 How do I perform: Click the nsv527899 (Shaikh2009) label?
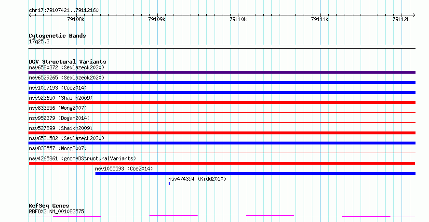[x=61, y=128]
